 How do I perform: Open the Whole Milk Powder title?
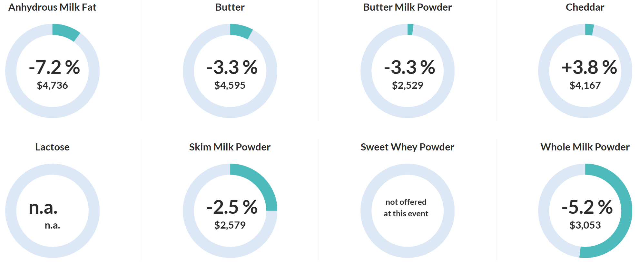[585, 147]
